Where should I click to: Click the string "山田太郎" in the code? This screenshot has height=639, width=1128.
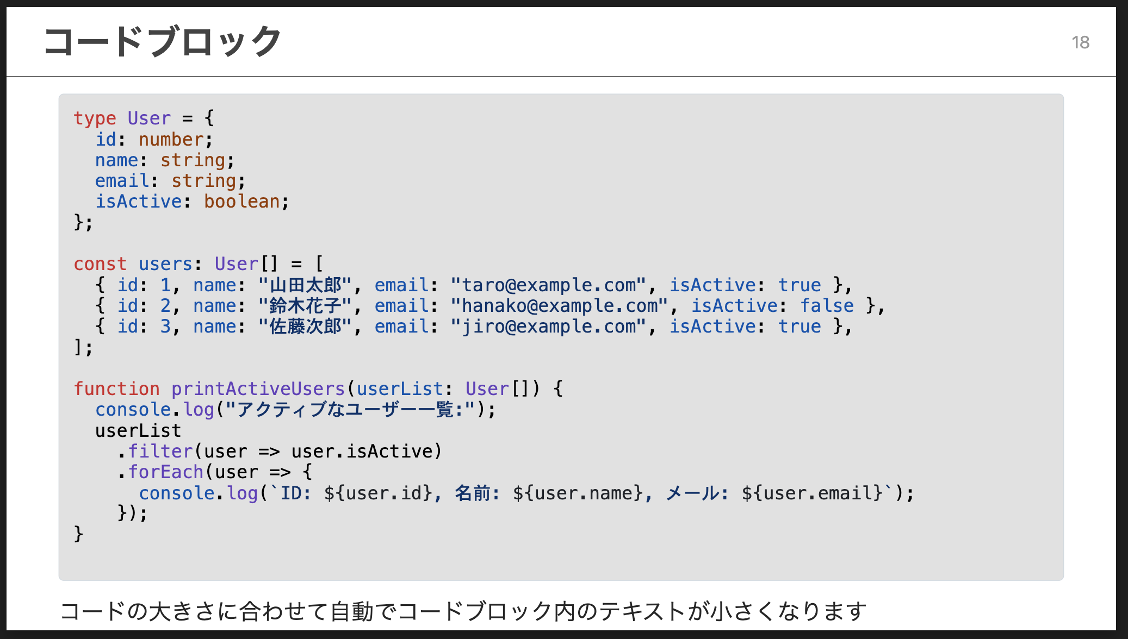(x=306, y=285)
